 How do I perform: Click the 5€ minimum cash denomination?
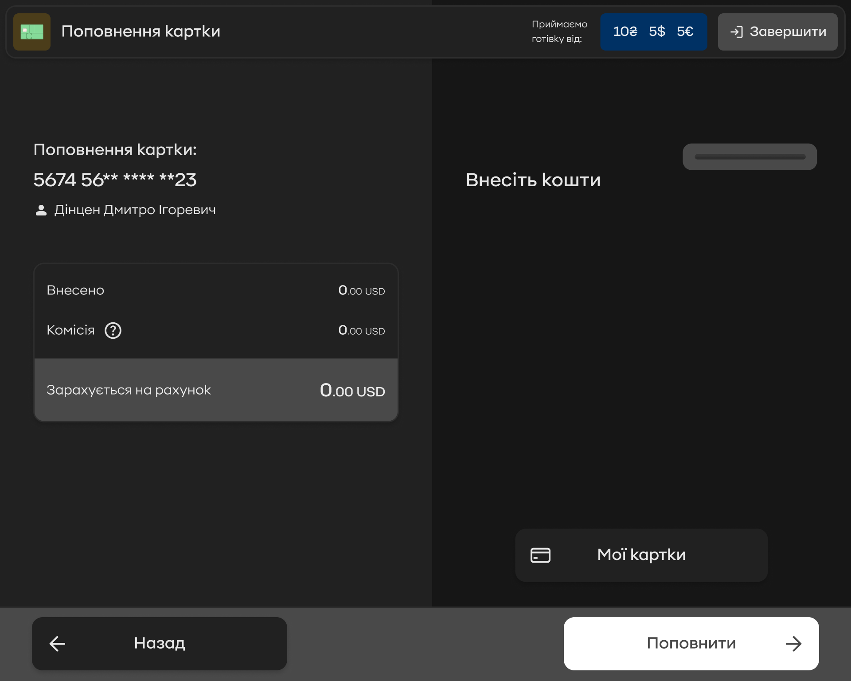coord(685,31)
